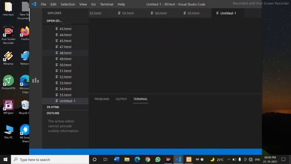Click the file icon beside 48.html
The width and height of the screenshot is (291, 164).
coord(57,53)
